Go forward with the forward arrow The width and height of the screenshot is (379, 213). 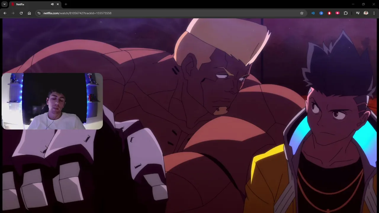click(13, 13)
